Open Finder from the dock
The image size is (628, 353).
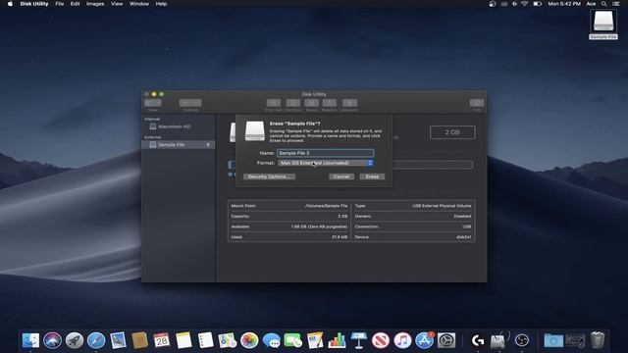[30, 340]
